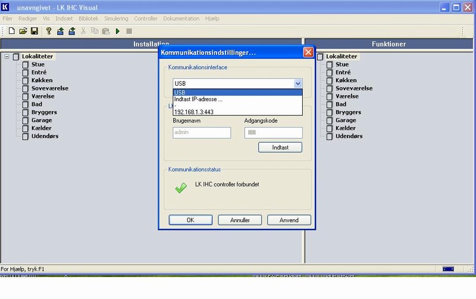Image resolution: width=476 pixels, height=299 pixels.
Task: Open the Simulering menu
Action: tap(116, 18)
